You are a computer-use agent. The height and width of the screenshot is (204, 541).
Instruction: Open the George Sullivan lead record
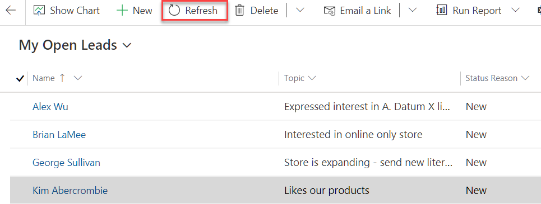(66, 163)
